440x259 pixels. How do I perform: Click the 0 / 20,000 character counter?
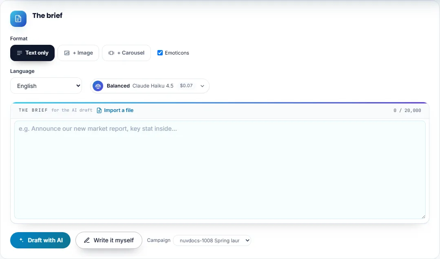pyautogui.click(x=407, y=110)
